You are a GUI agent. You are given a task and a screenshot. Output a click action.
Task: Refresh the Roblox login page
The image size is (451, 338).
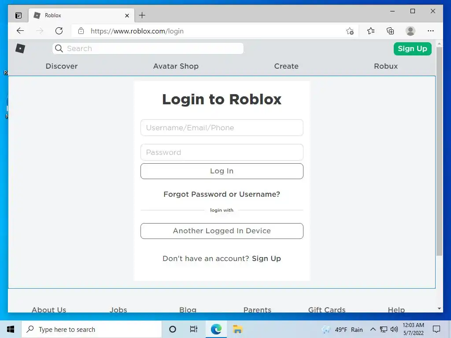(x=59, y=31)
